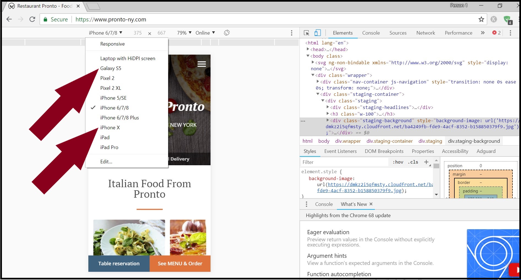Close the Restaurant Pronto browser tab

(78, 6)
